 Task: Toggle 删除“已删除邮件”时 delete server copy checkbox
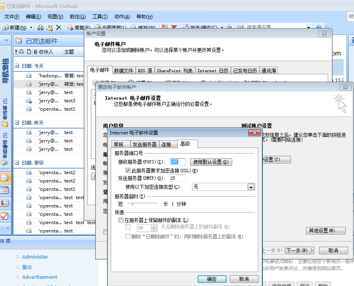click(x=128, y=236)
